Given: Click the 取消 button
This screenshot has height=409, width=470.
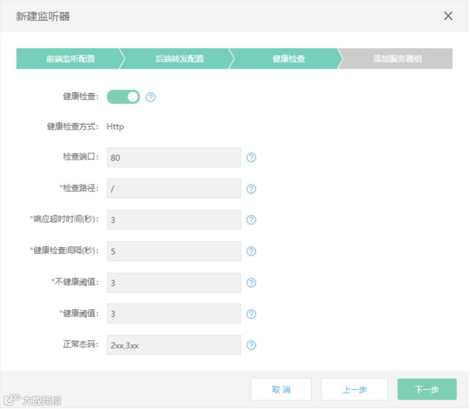Looking at the screenshot, I should (x=281, y=389).
